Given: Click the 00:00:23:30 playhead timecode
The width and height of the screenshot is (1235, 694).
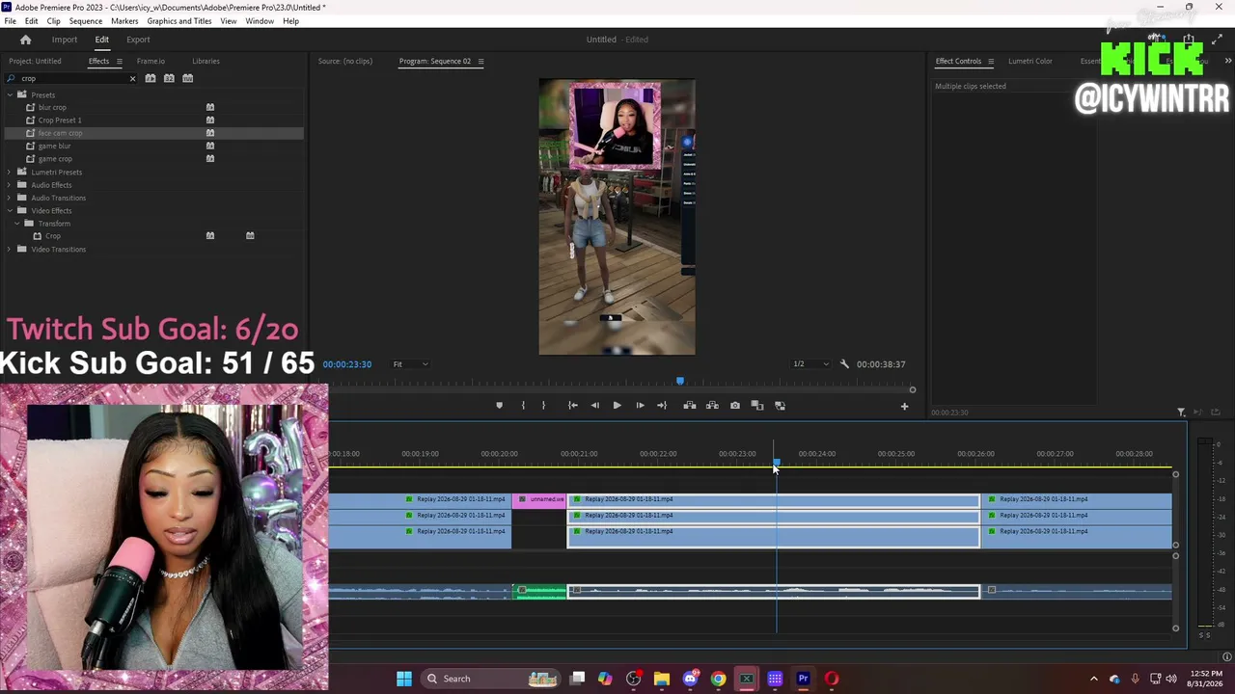Looking at the screenshot, I should coord(347,364).
